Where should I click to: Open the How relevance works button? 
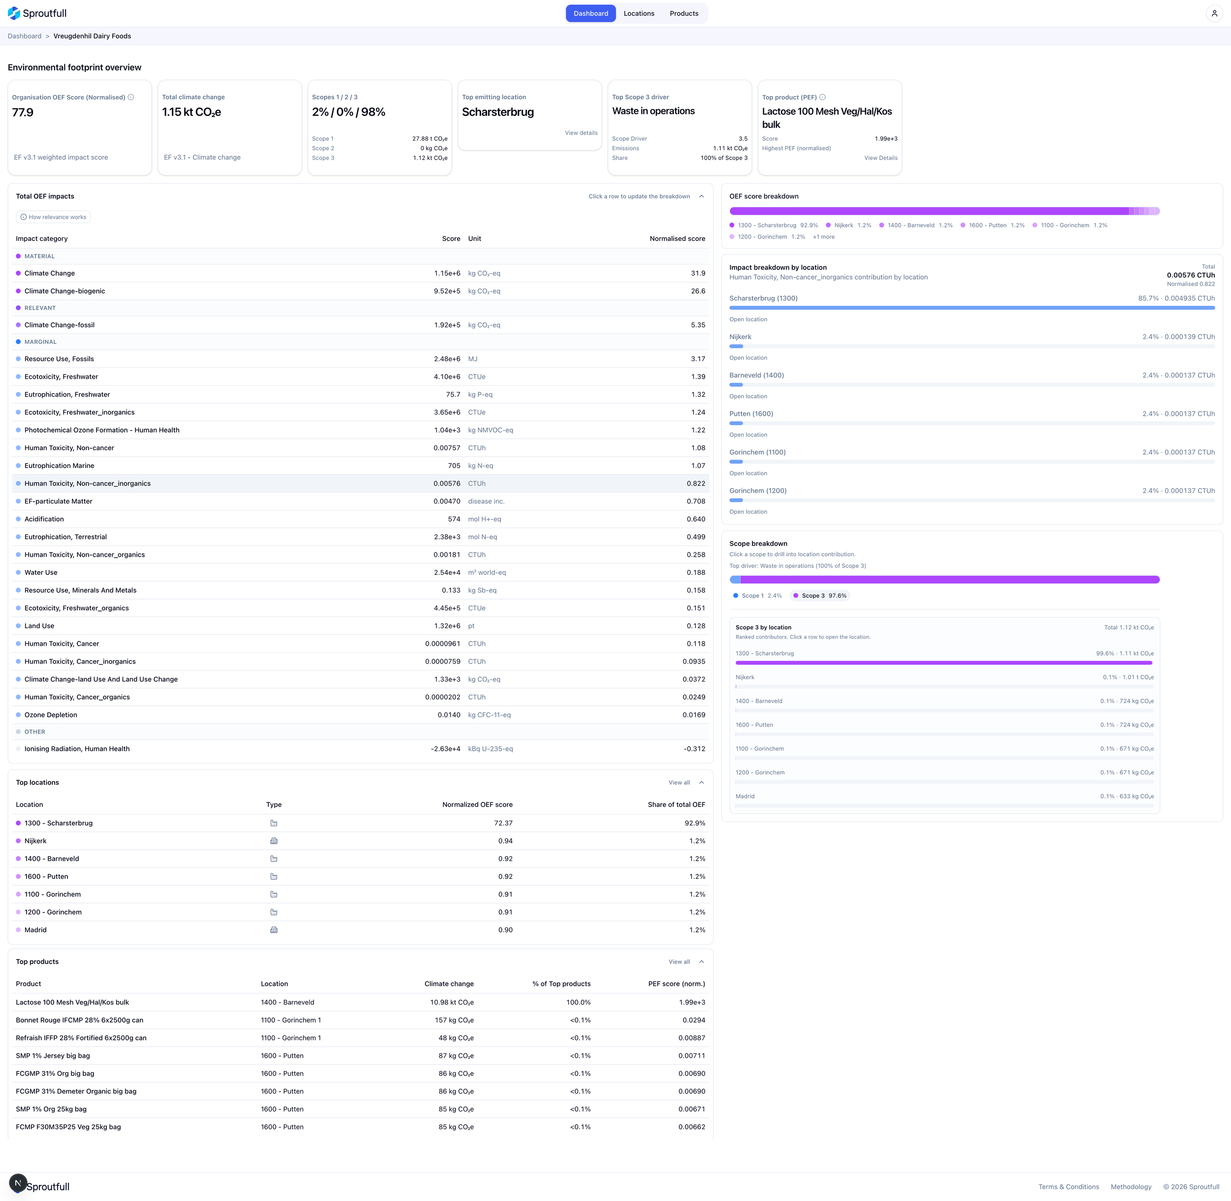pos(53,217)
